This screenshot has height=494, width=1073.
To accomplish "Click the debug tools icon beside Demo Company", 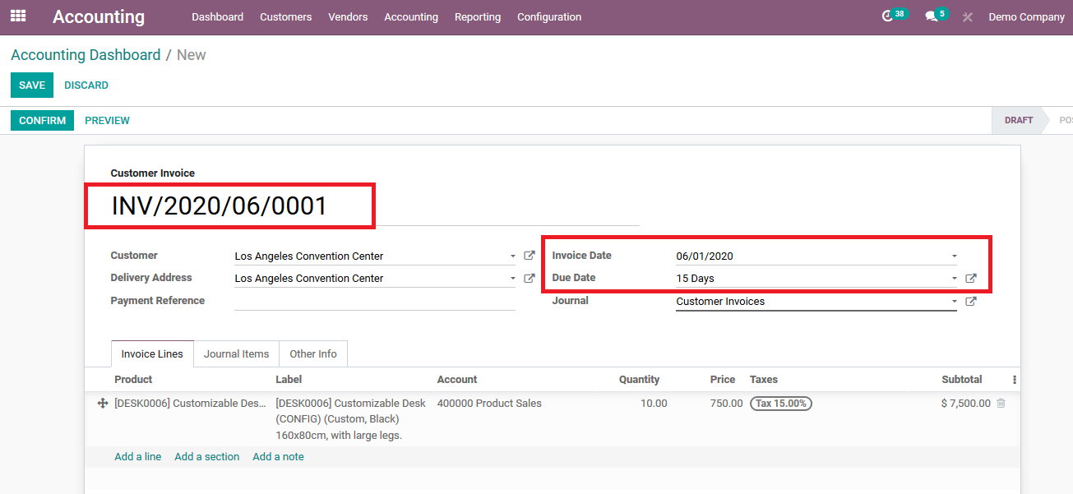I will click(x=968, y=16).
